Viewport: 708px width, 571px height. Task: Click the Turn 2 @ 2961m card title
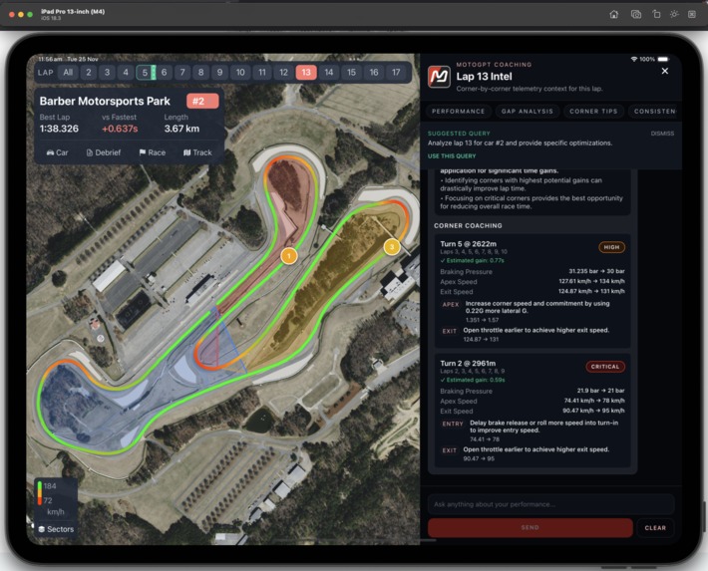tap(468, 363)
